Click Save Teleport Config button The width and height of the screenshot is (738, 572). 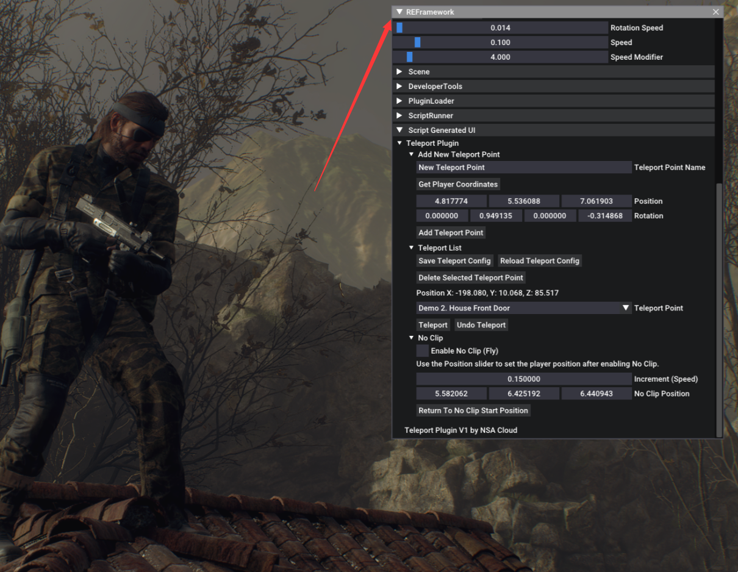[454, 261]
